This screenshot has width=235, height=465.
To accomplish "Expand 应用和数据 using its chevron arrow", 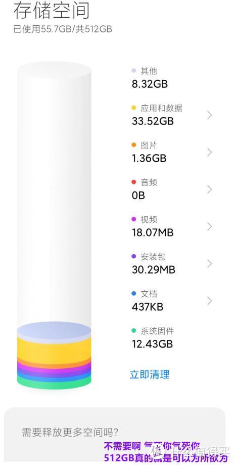I will point(210,115).
